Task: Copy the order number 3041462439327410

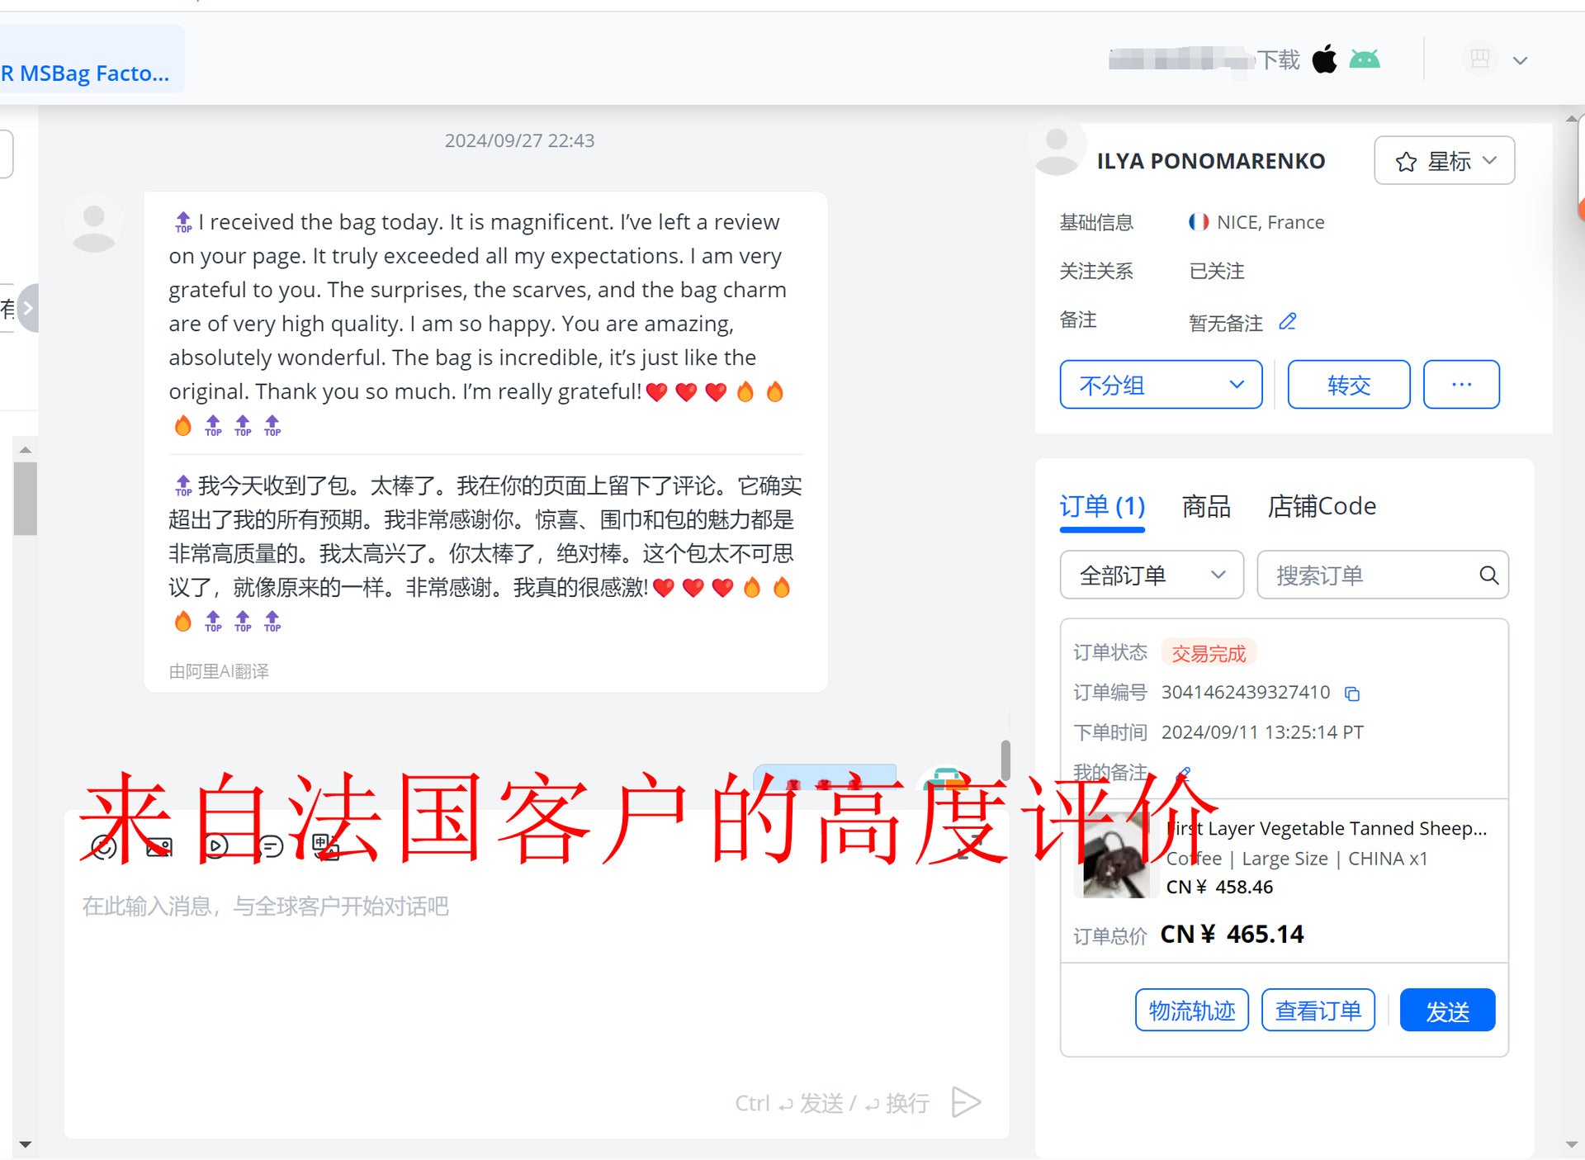Action: pos(1352,694)
